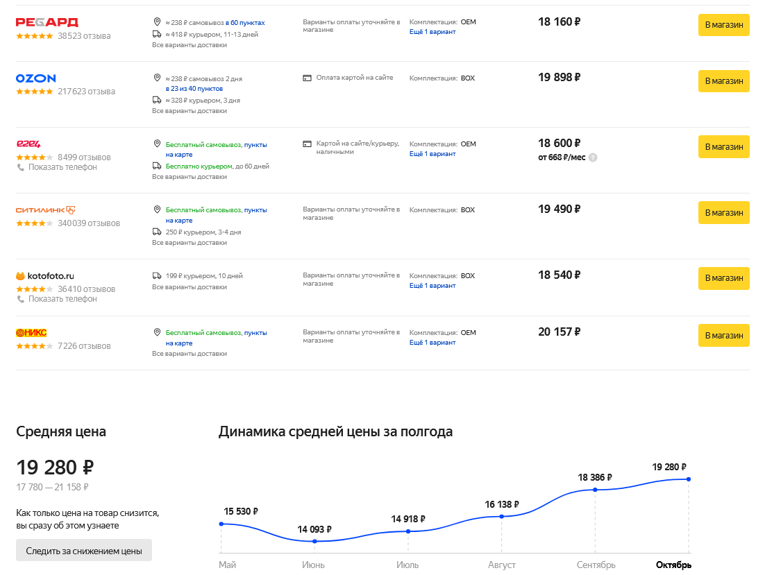
Task: Open 'Все варианты доставки' in Регард row
Action: pyautogui.click(x=190, y=45)
